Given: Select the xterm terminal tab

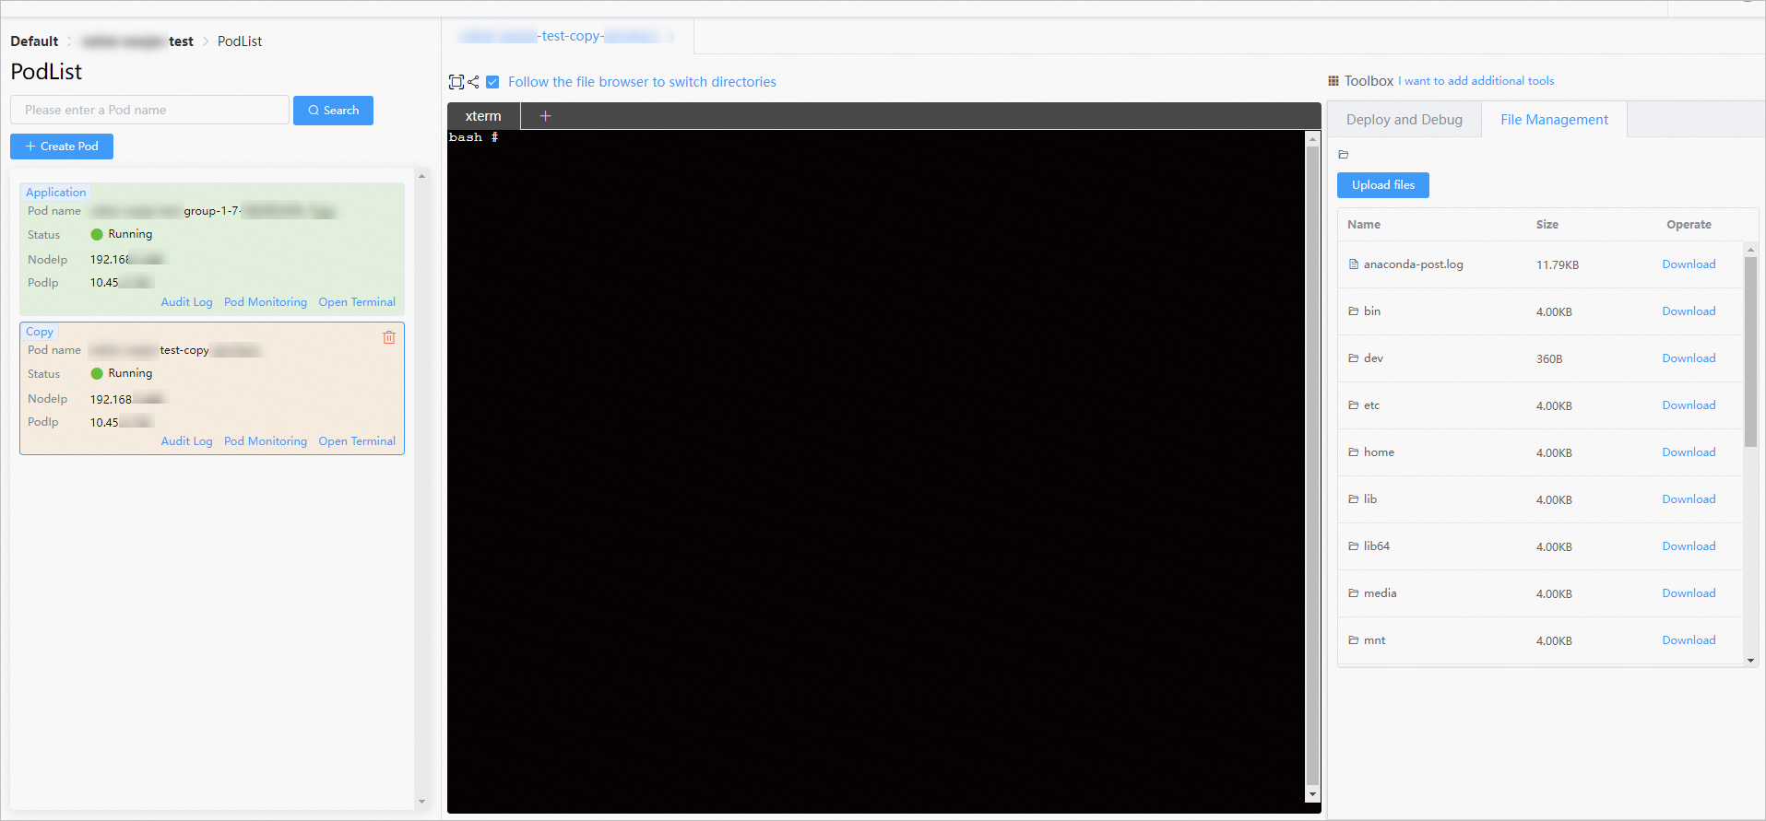Looking at the screenshot, I should [x=483, y=116].
